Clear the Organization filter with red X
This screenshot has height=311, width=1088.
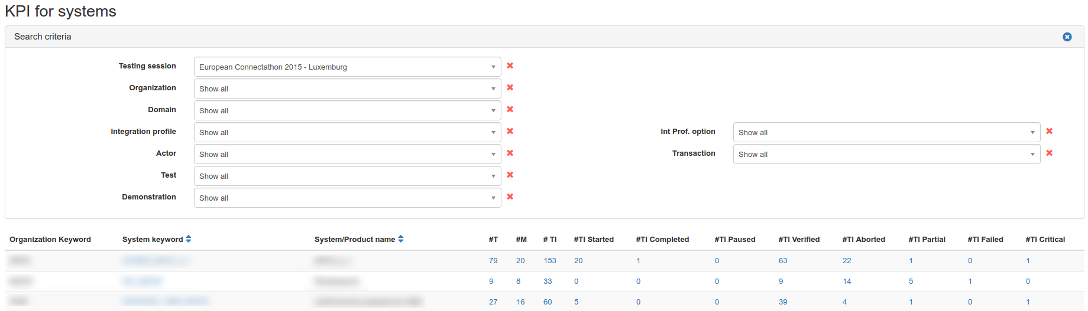[x=510, y=87]
